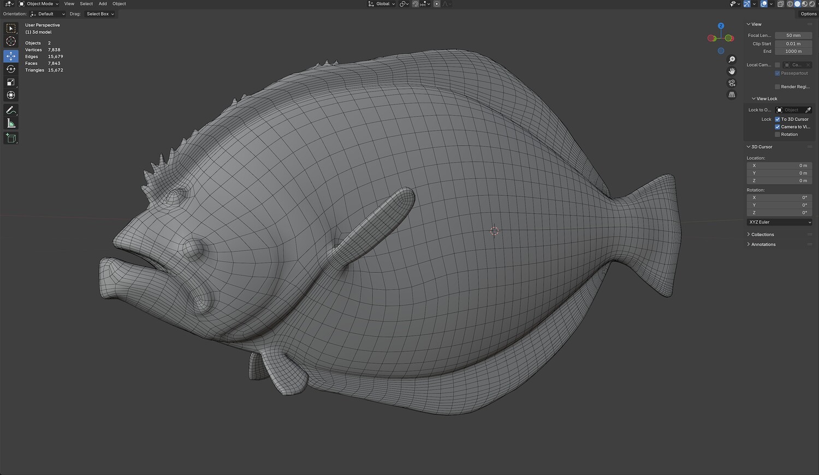Switch to material preview shading

tap(804, 4)
